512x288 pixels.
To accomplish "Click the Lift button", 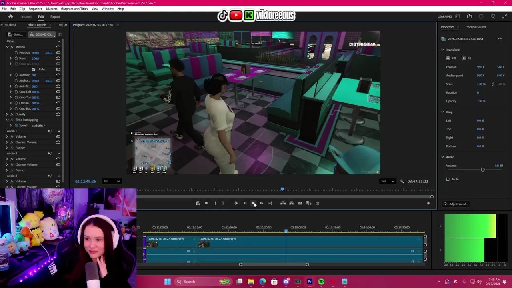I will 283,203.
